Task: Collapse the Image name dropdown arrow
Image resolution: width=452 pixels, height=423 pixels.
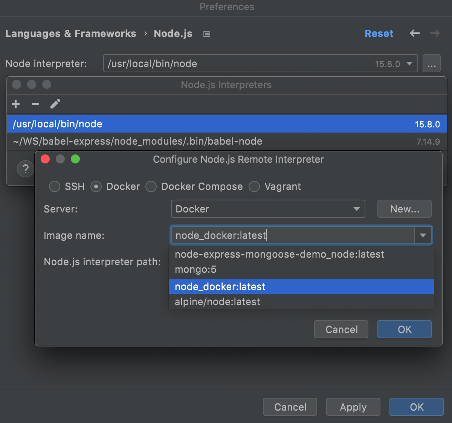Action: tap(423, 235)
